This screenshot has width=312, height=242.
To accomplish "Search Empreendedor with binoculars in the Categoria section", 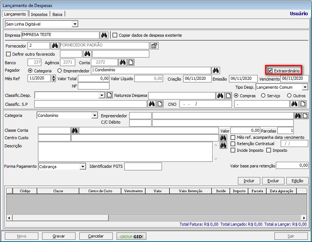I will point(298,116).
